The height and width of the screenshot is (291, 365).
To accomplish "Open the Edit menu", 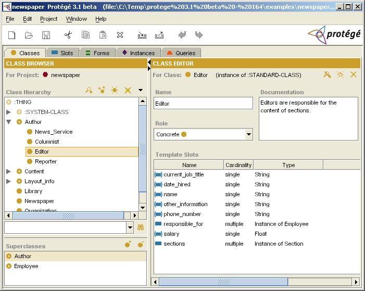I will [27, 19].
